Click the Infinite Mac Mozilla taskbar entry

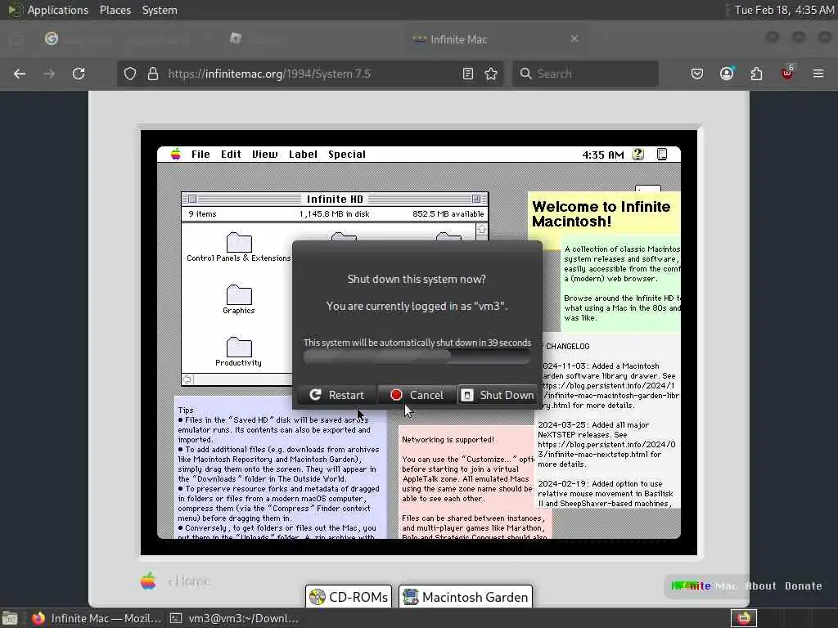(x=97, y=618)
